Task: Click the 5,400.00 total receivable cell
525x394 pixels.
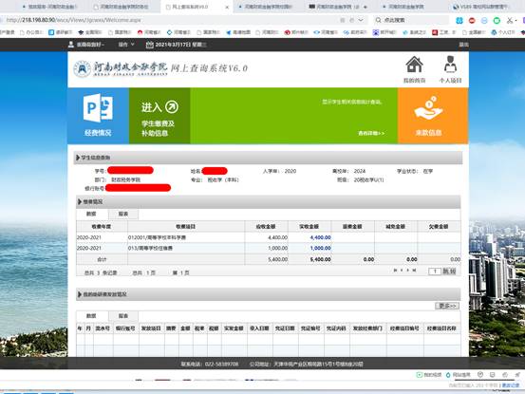Action: (x=277, y=259)
